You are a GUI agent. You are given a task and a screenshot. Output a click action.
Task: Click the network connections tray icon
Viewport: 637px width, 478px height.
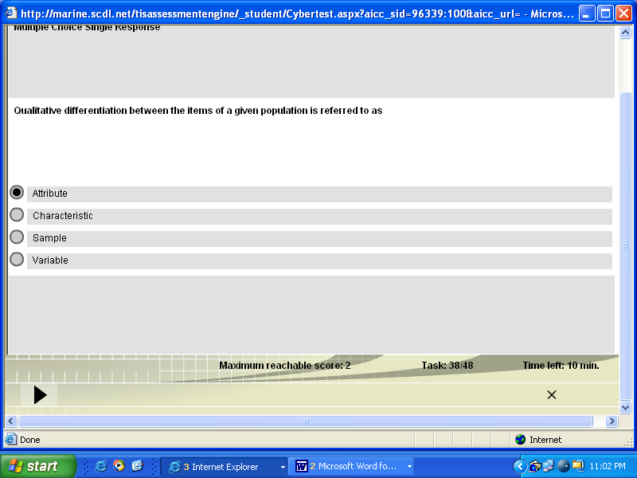click(x=549, y=466)
